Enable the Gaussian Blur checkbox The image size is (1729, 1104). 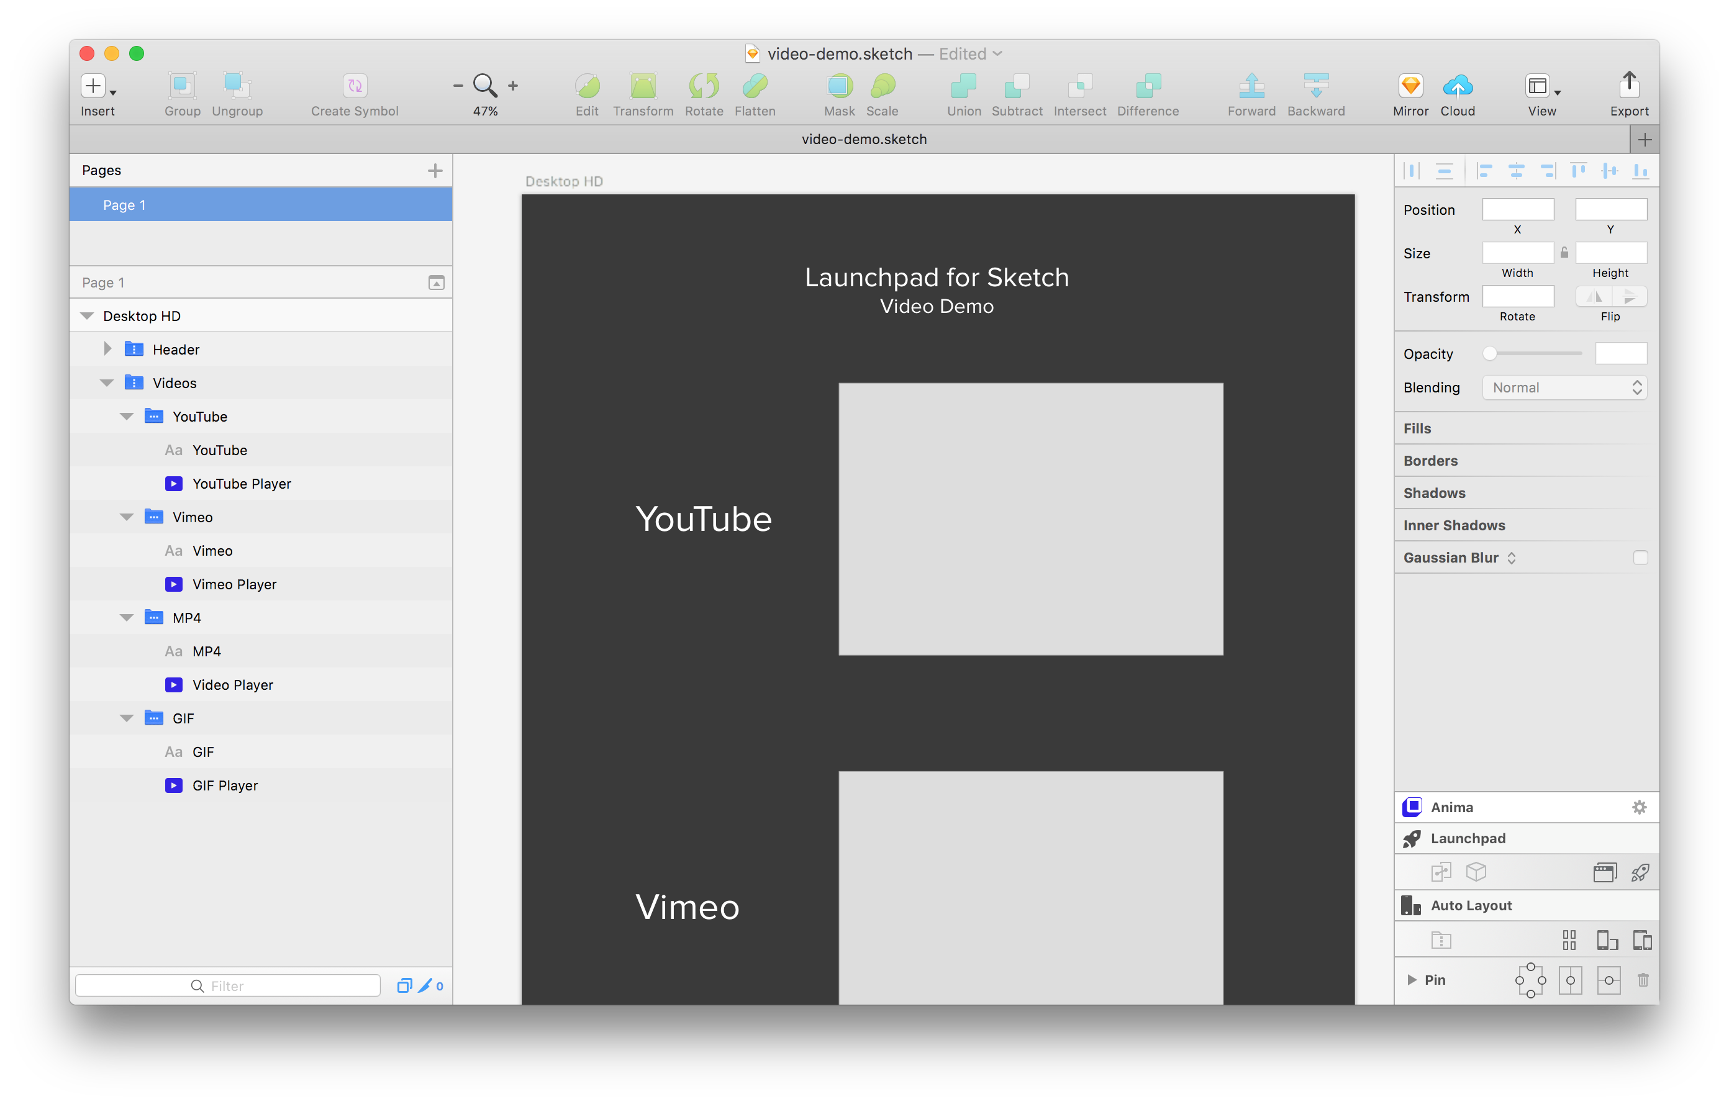pyautogui.click(x=1640, y=558)
